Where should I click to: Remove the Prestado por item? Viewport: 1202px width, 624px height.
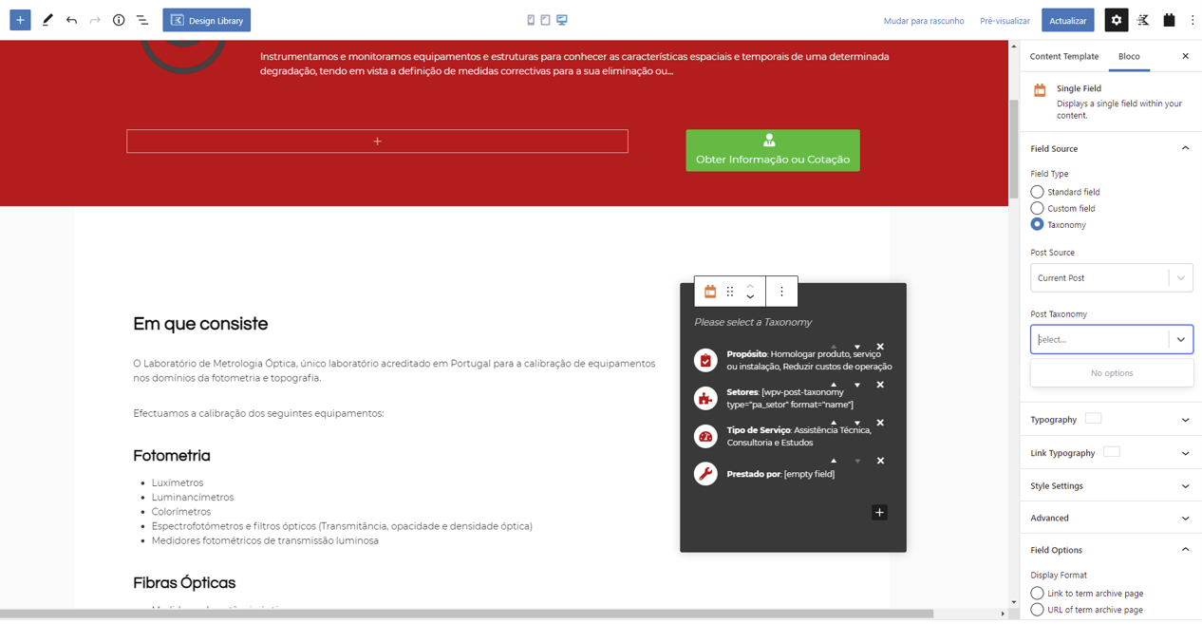pyautogui.click(x=880, y=461)
